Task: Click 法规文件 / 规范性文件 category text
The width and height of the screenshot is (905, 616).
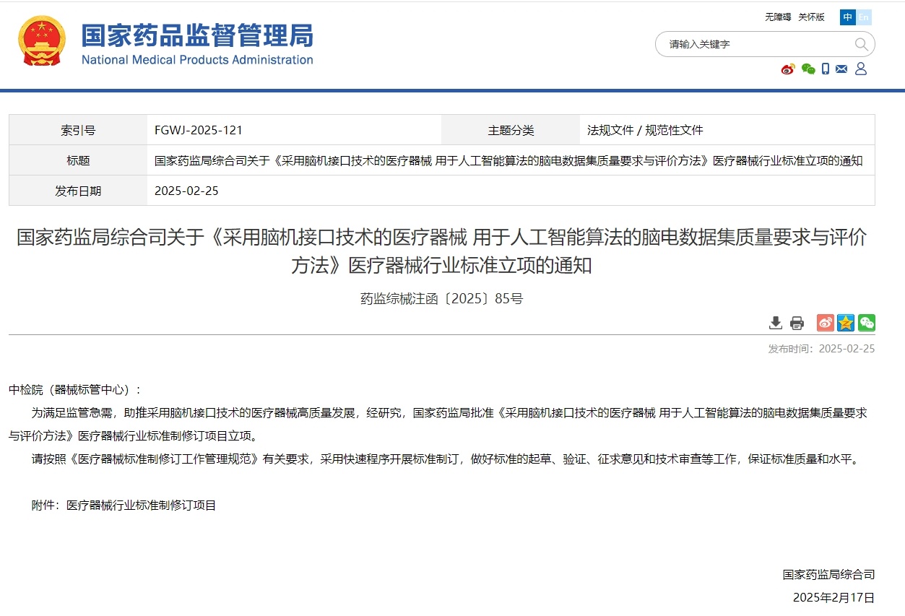Action: (x=645, y=131)
